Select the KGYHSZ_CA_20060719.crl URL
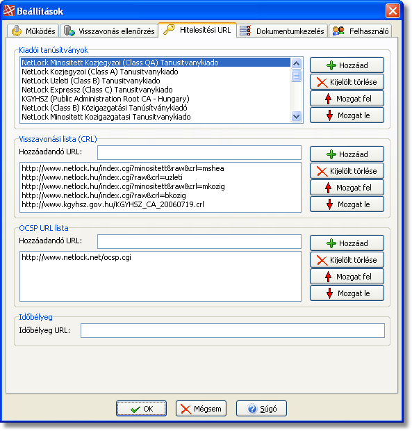 coord(160,204)
